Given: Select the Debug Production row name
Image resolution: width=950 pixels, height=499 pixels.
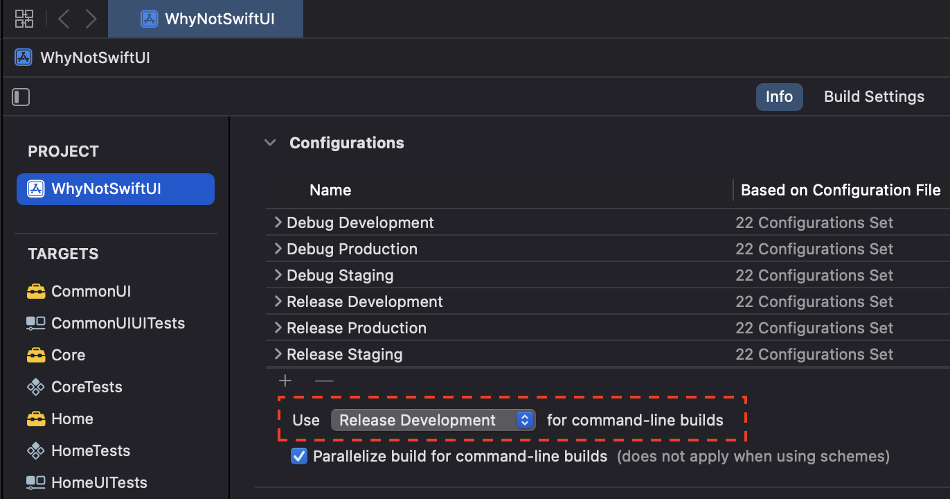Looking at the screenshot, I should click(x=352, y=249).
